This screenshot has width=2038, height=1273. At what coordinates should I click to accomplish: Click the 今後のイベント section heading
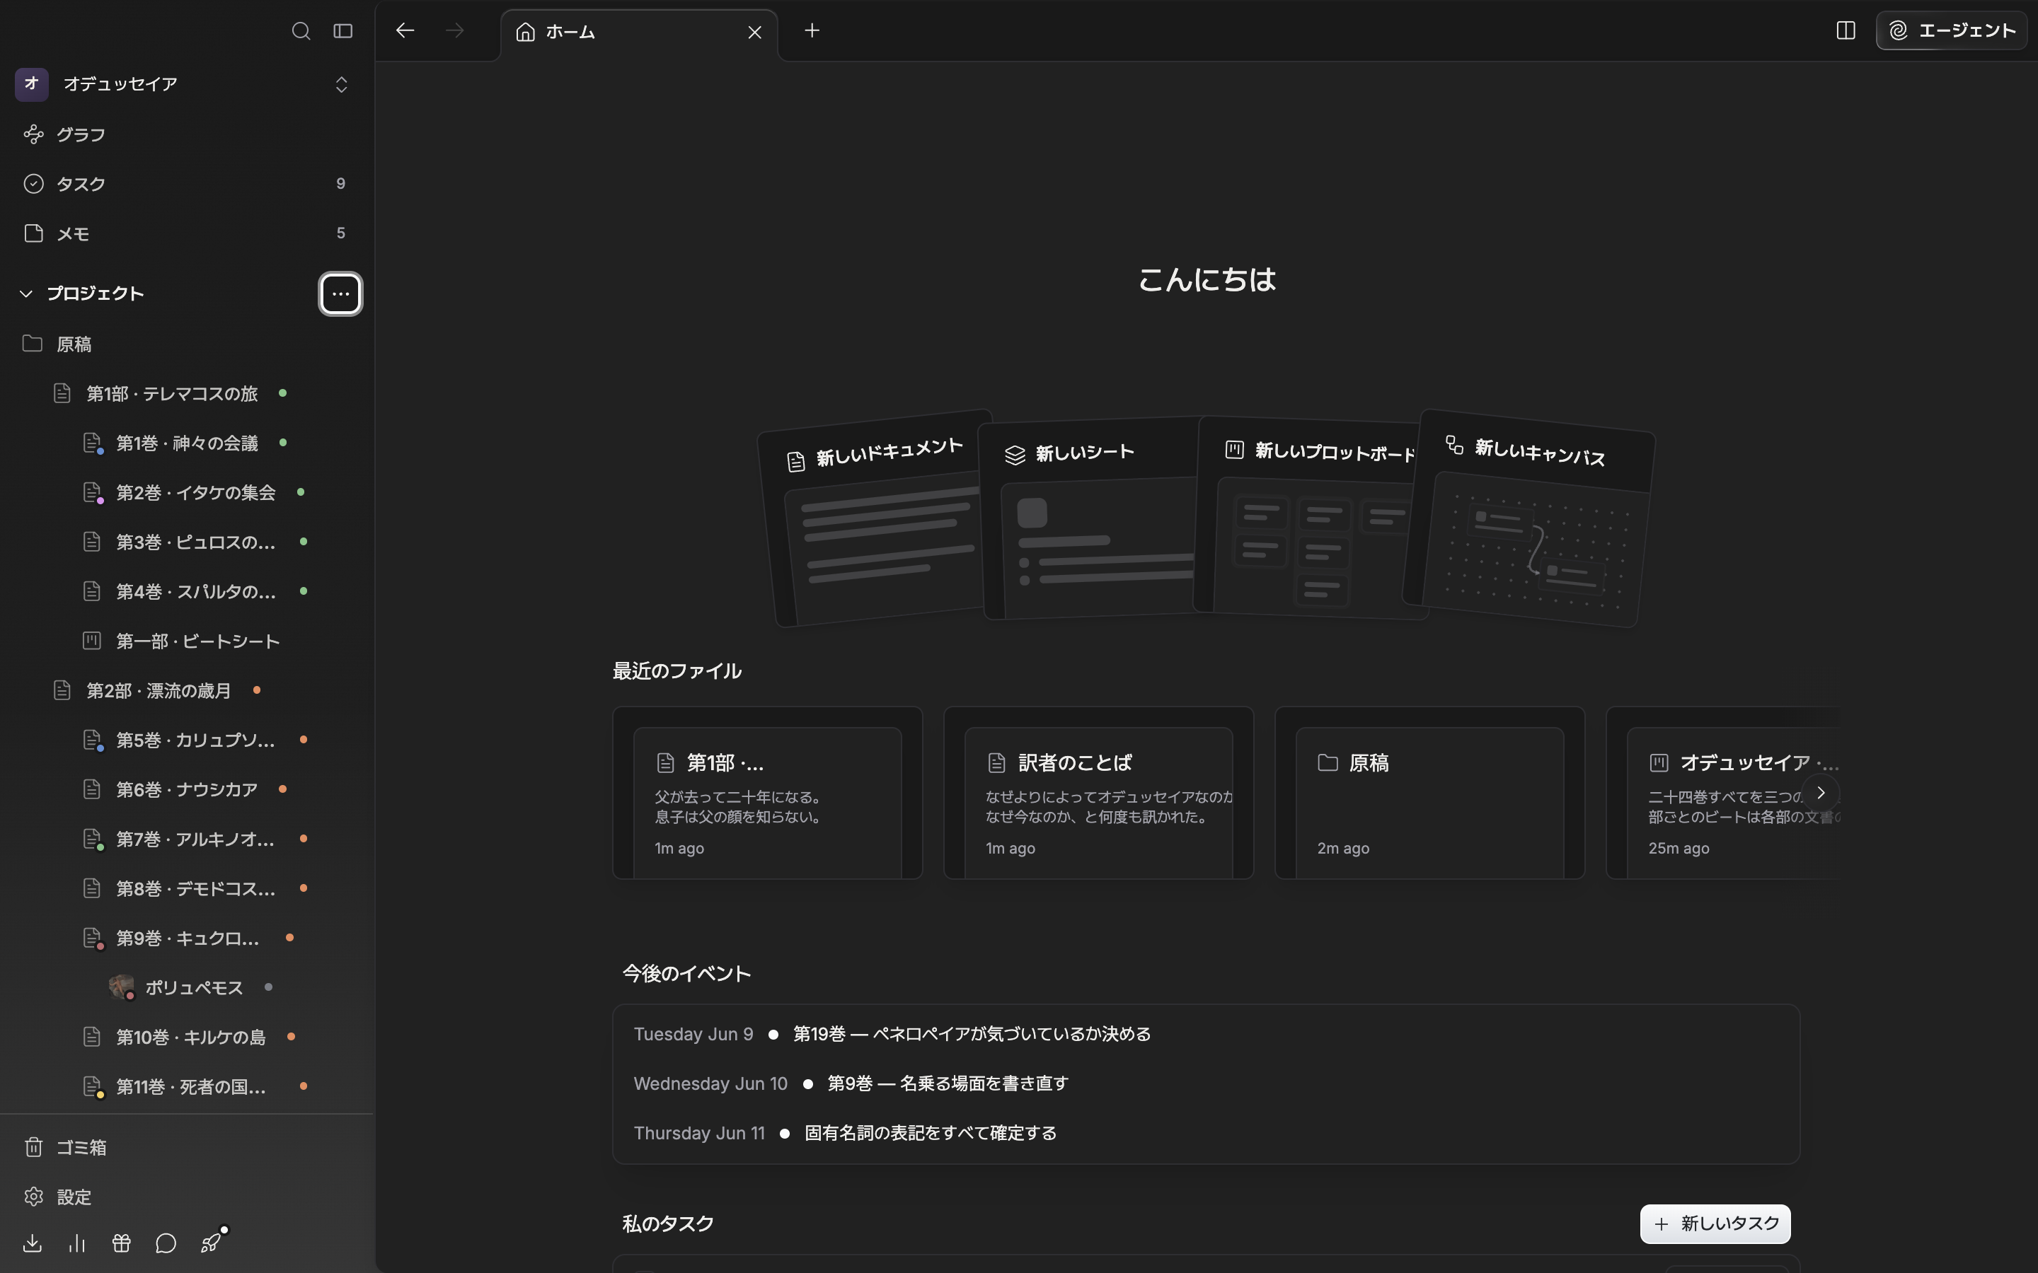686,974
